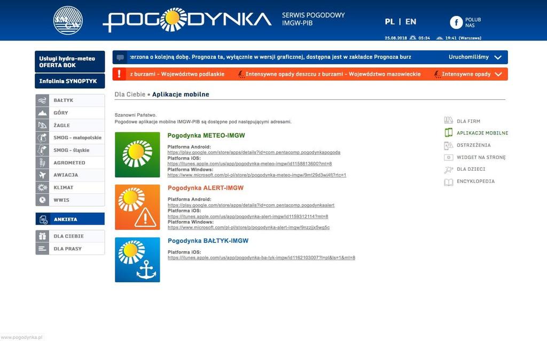
Task: Click the Uruchomiliśmy news ticker text
Action: point(468,57)
